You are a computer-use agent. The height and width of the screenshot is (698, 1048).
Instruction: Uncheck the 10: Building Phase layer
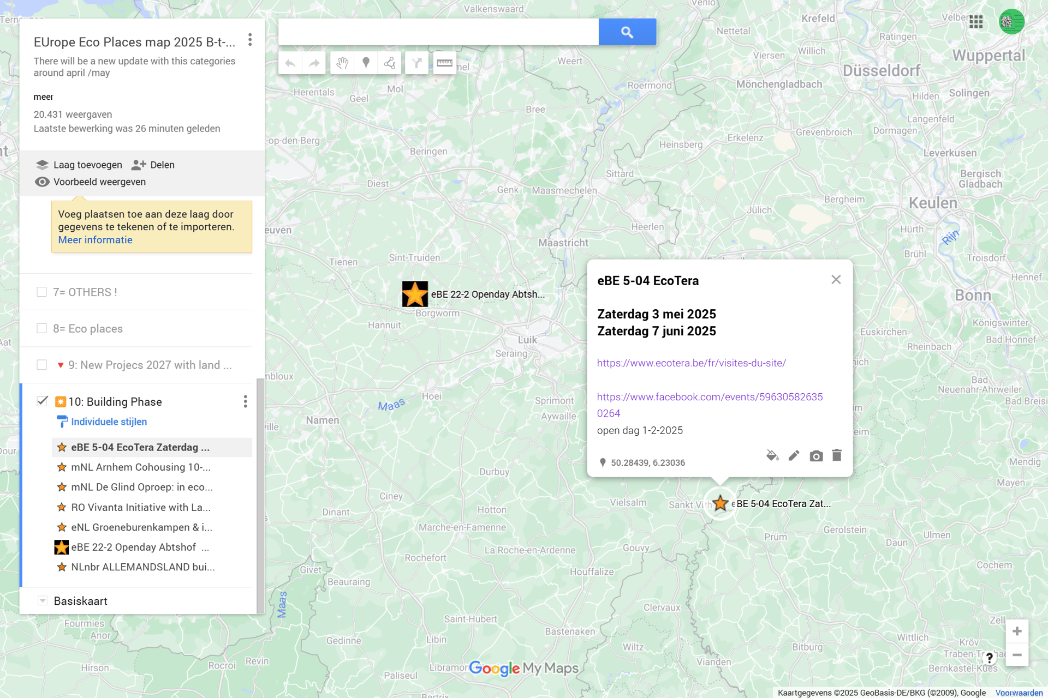coord(42,401)
